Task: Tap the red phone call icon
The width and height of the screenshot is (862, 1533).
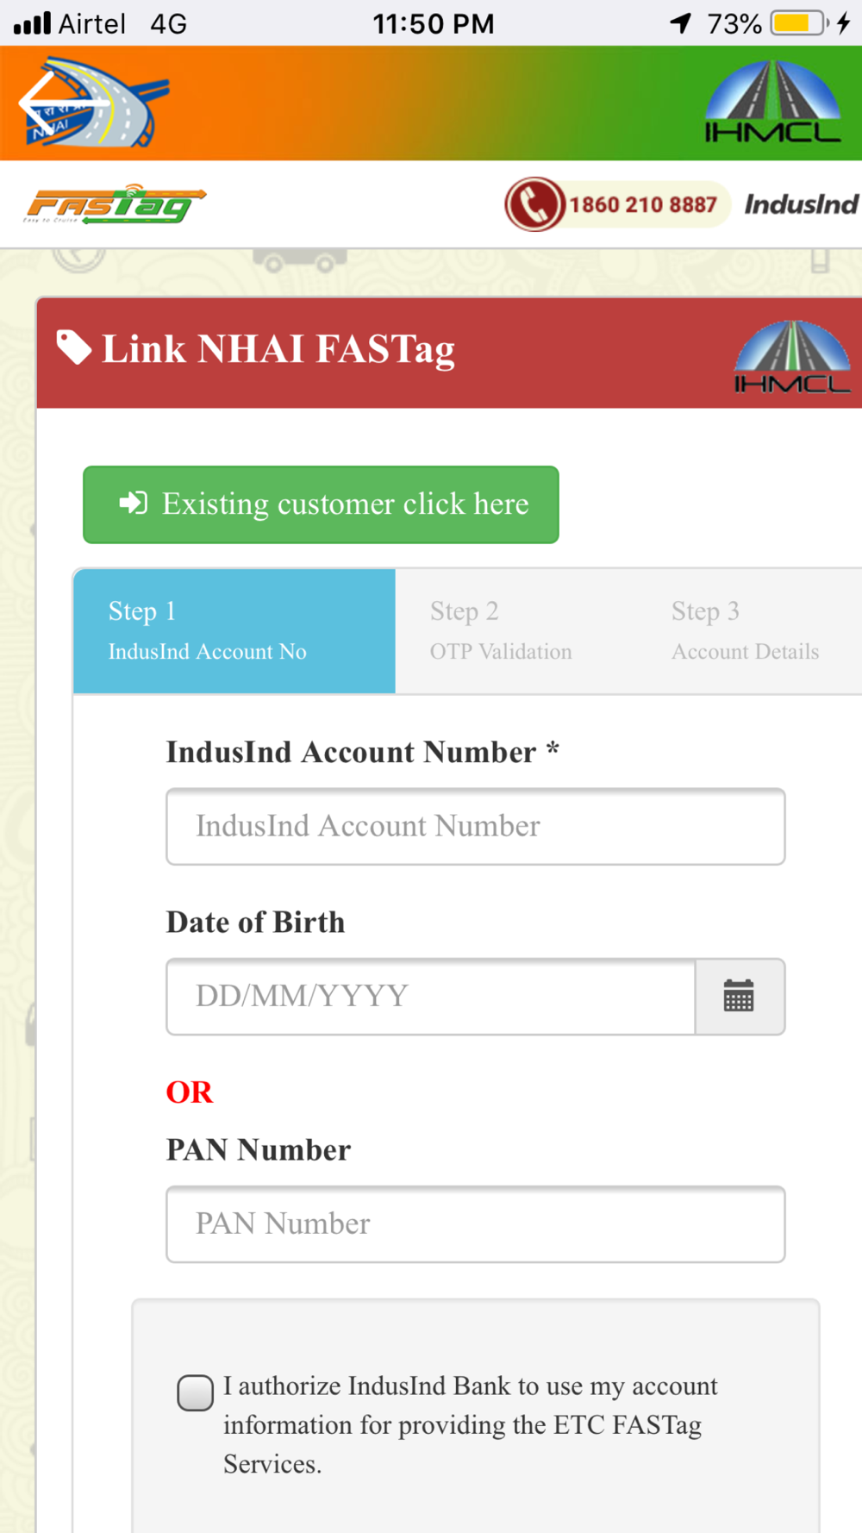Action: 534,204
